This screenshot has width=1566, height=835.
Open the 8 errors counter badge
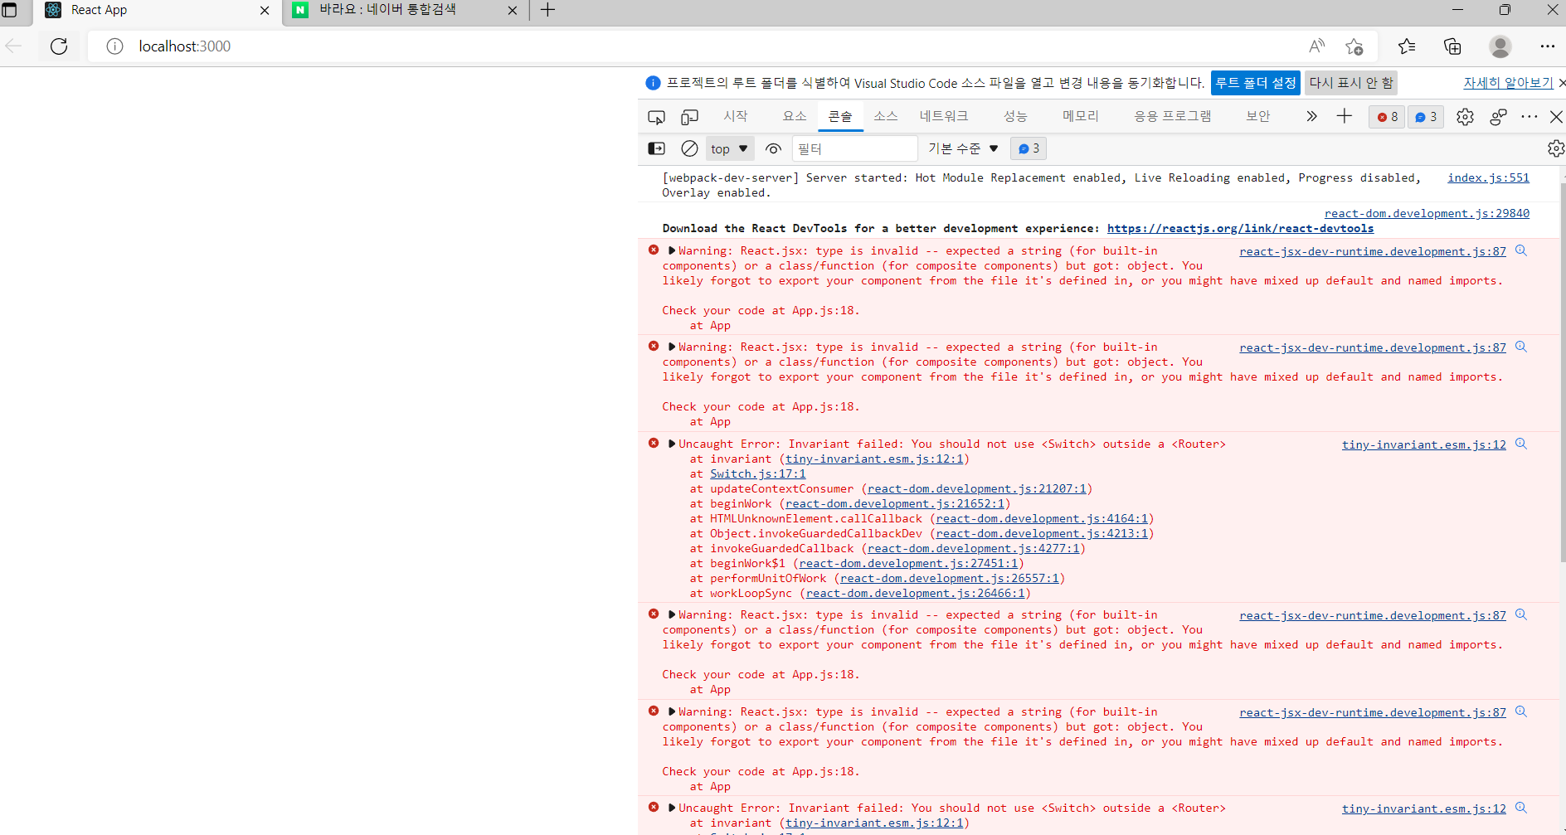pyautogui.click(x=1388, y=117)
